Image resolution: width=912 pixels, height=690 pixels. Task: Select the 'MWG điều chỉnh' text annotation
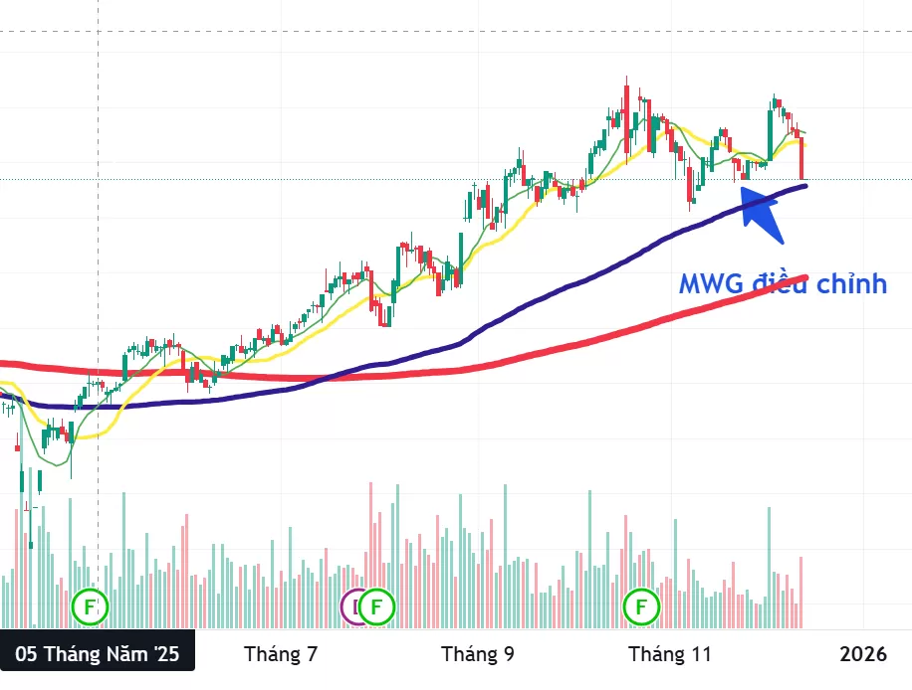pos(783,284)
